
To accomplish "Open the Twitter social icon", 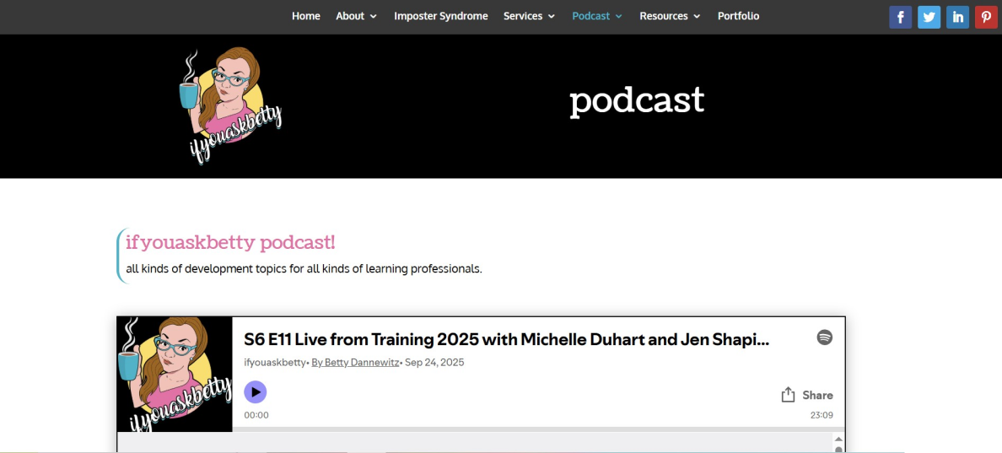I will pos(929,17).
